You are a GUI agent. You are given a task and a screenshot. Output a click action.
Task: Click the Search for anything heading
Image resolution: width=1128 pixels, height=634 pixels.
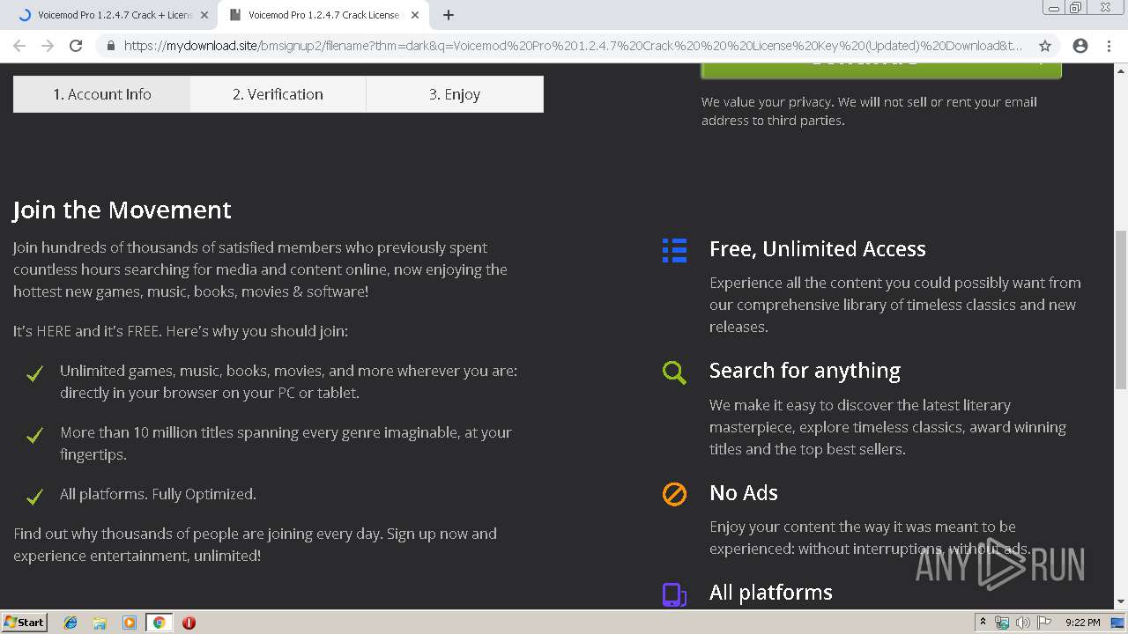point(805,371)
